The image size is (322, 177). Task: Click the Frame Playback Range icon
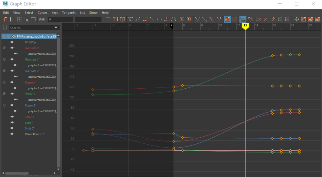click(x=115, y=19)
